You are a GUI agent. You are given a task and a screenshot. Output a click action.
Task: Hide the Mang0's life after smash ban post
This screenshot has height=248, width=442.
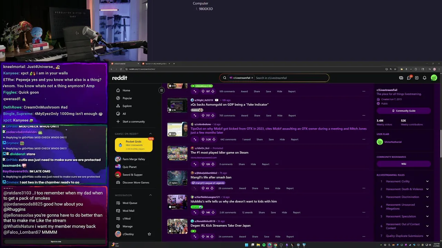(x=278, y=188)
